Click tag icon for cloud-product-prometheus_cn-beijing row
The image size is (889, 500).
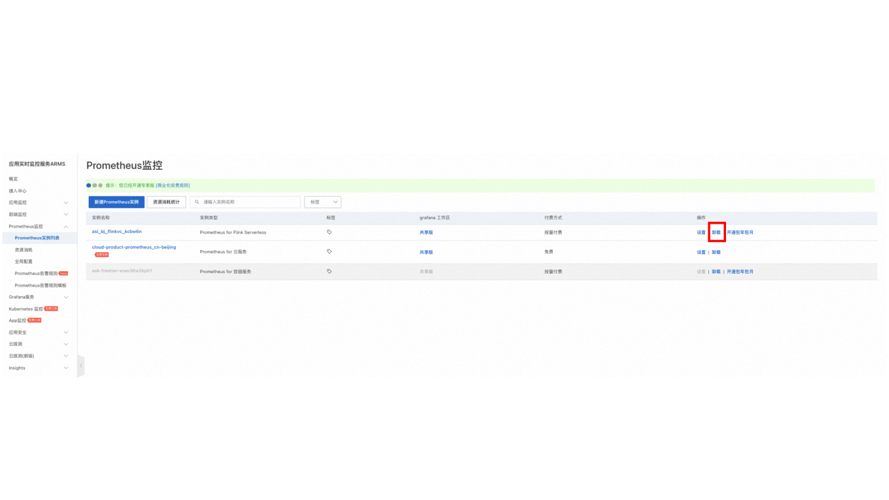329,252
